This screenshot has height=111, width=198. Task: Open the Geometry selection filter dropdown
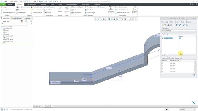[x=187, y=109]
